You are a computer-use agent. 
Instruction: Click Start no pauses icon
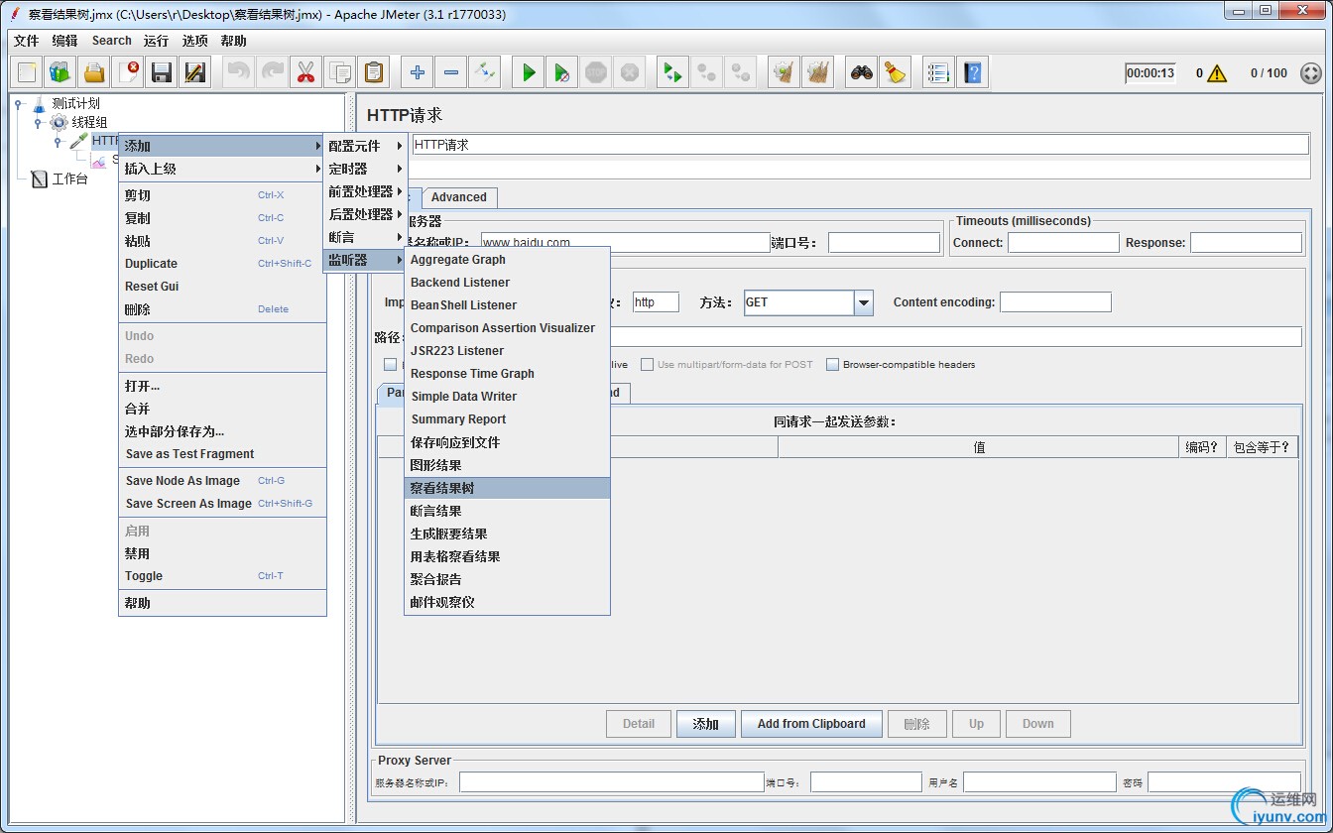[x=562, y=72]
